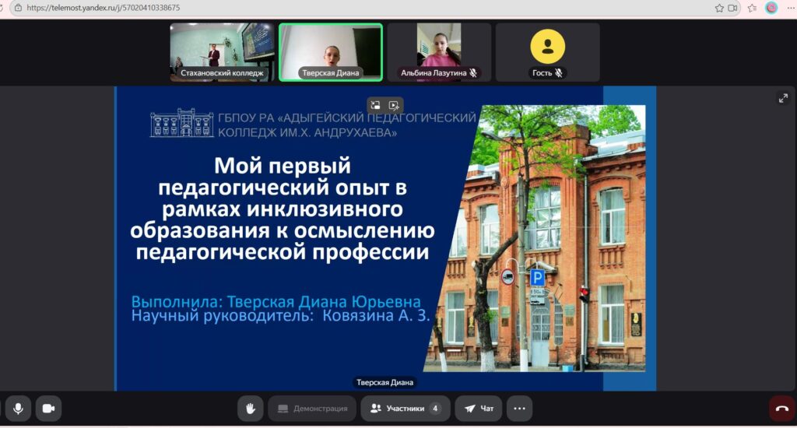Viewport: 797px width, 428px height.
Task: Open the three-dots more options menu
Action: pos(519,408)
